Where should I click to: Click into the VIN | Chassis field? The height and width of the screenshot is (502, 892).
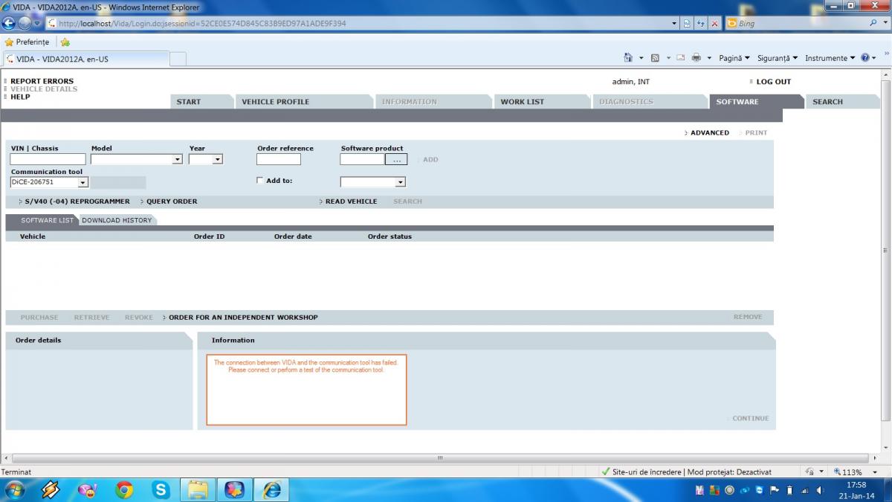[48, 159]
